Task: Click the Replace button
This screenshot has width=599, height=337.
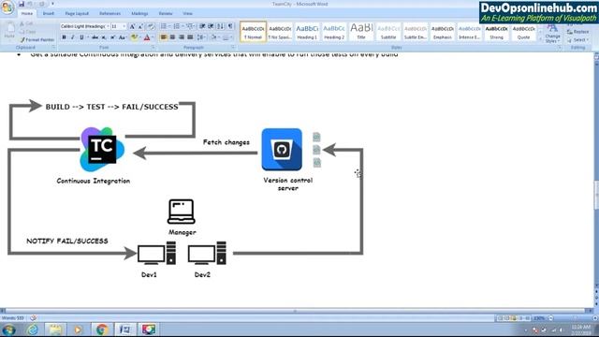Action: pos(578,32)
